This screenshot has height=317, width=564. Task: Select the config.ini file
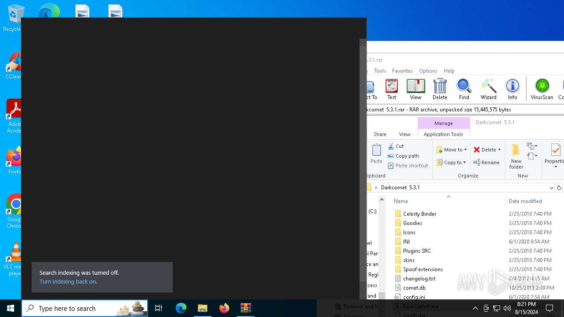point(409,297)
